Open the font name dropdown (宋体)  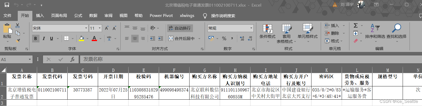86,28
